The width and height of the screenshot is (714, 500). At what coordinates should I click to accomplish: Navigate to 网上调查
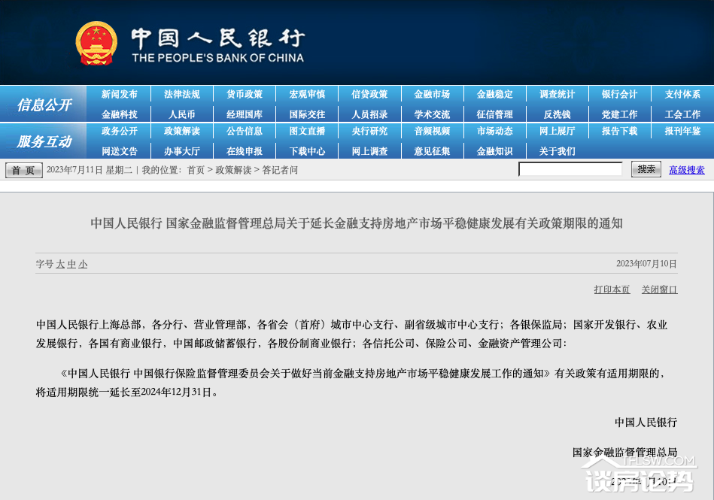tap(369, 151)
